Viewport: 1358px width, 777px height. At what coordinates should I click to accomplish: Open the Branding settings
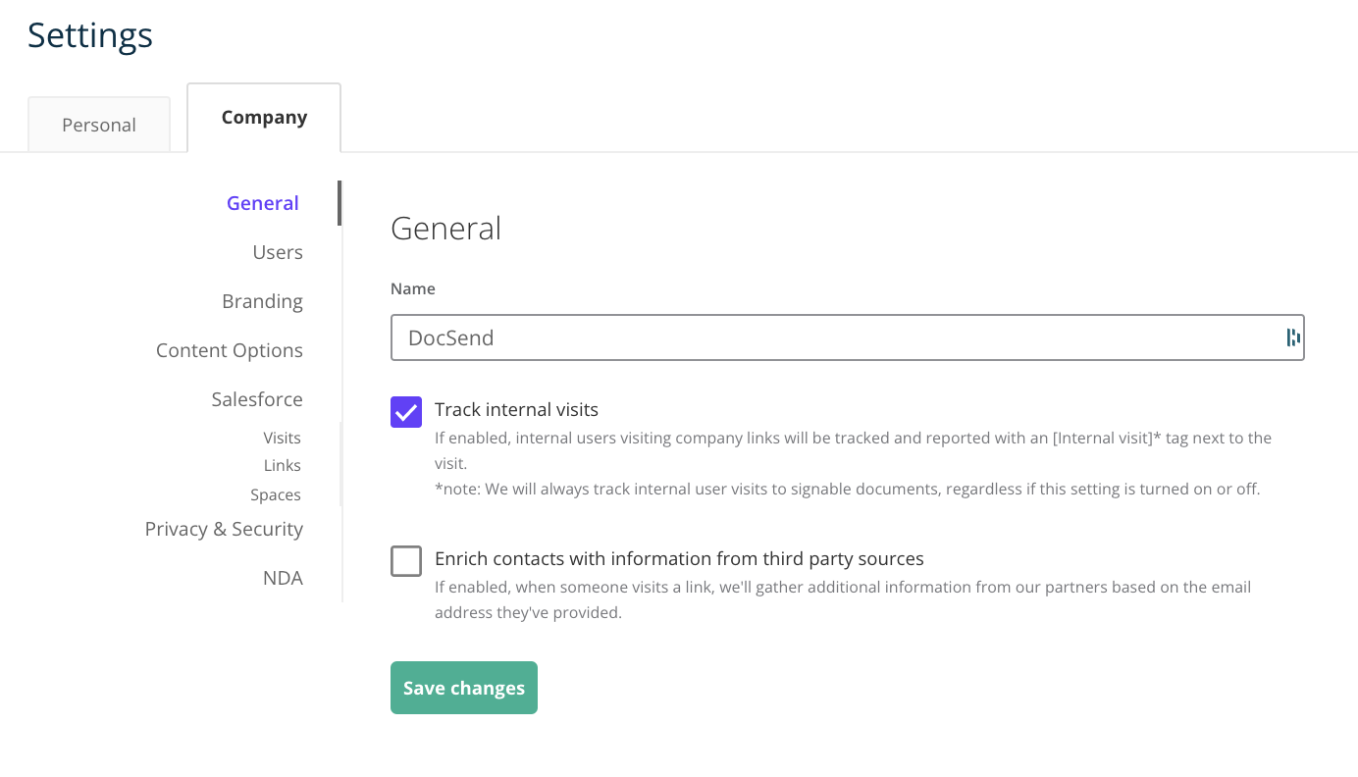(262, 301)
